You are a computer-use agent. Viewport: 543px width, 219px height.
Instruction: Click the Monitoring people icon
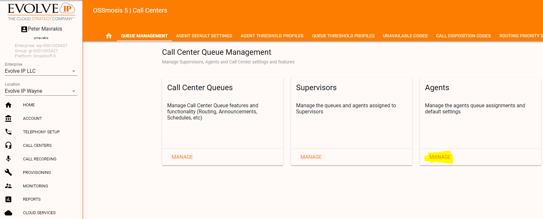[8, 186]
